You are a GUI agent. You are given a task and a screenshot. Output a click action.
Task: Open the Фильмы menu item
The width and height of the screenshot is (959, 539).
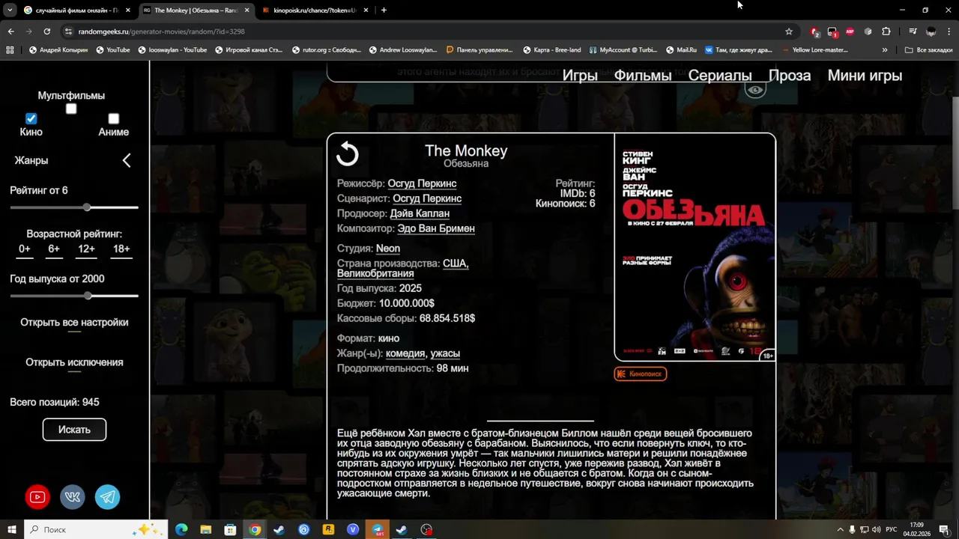[x=643, y=76]
